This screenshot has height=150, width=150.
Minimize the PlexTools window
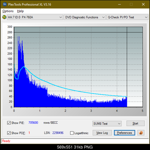119,4
